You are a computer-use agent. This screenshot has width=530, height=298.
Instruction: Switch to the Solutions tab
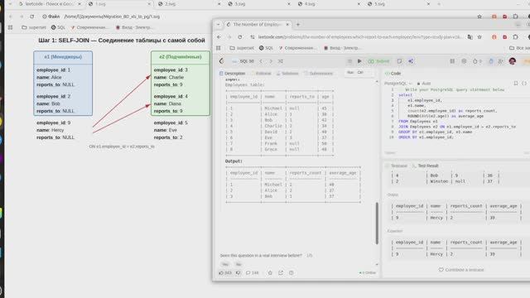tap(287, 74)
